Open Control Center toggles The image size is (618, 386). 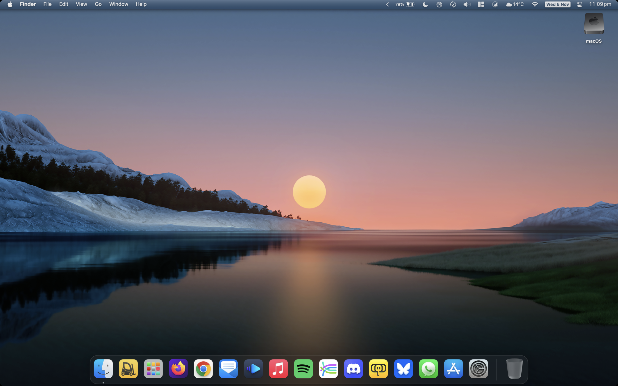tap(579, 4)
